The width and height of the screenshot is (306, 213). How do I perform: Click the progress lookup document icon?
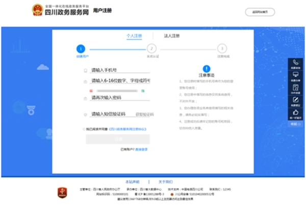(x=295, y=88)
